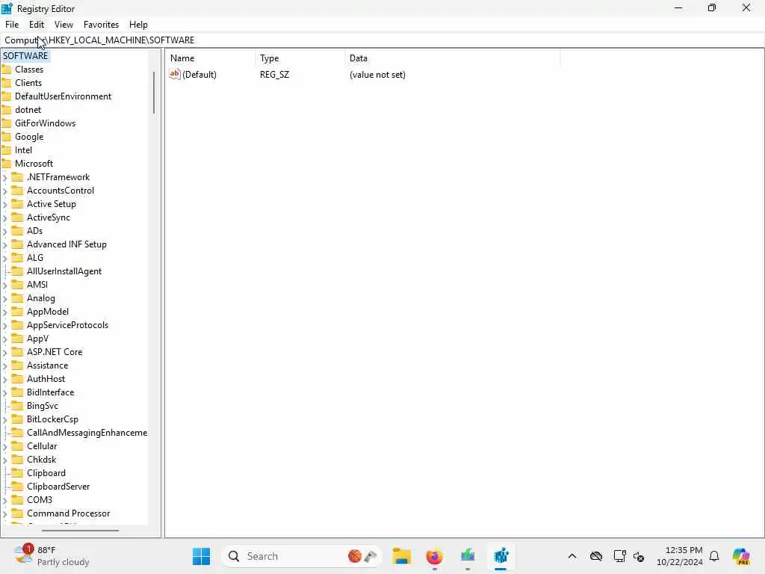Open the weather widget showing 88°F
The width and height of the screenshot is (765, 574).
point(52,556)
